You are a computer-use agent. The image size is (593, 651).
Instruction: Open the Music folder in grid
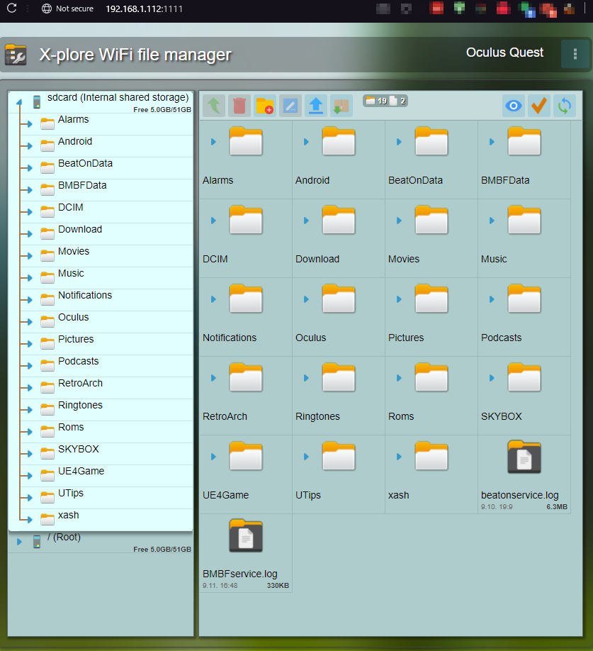point(524,220)
